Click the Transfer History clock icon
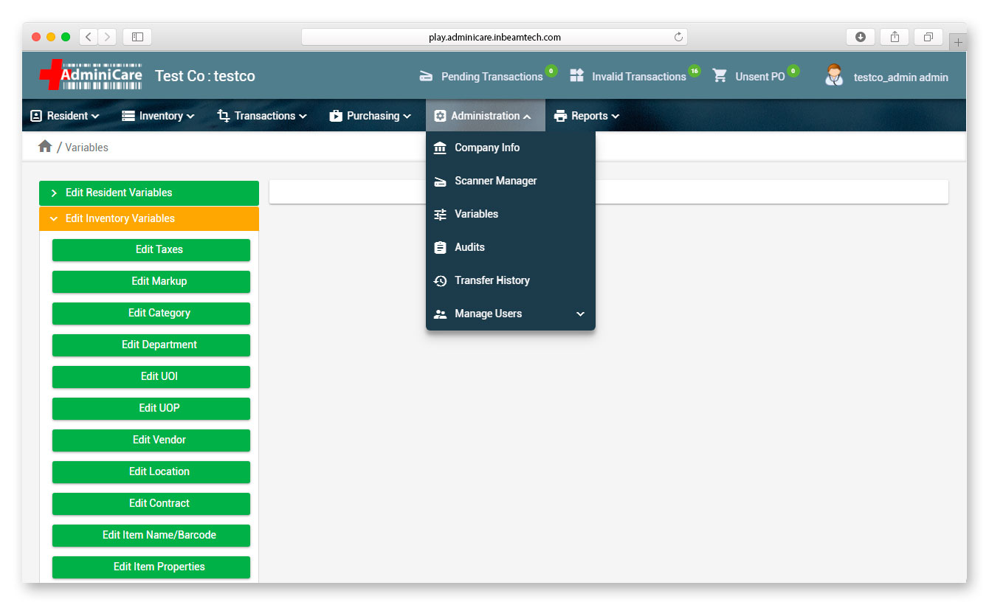 [x=440, y=280]
